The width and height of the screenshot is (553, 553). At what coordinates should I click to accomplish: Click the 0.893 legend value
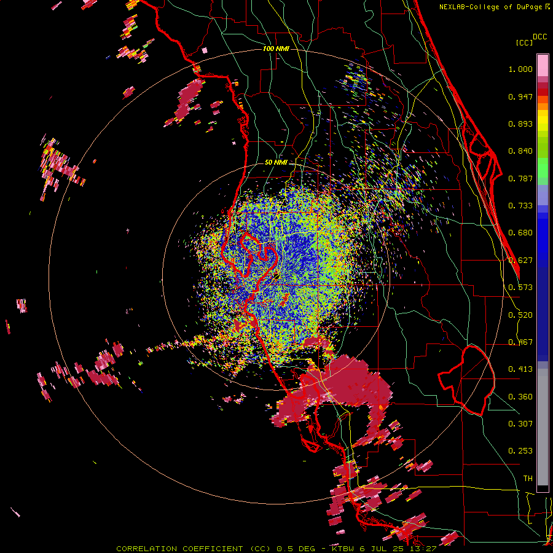coord(520,124)
